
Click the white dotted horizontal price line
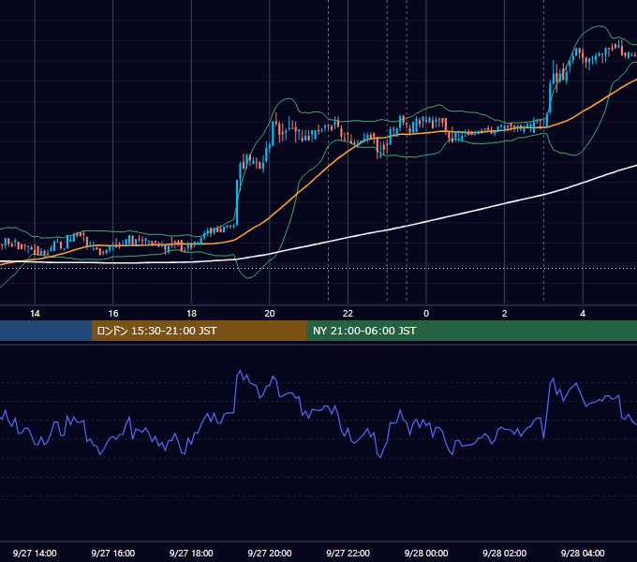[318, 268]
